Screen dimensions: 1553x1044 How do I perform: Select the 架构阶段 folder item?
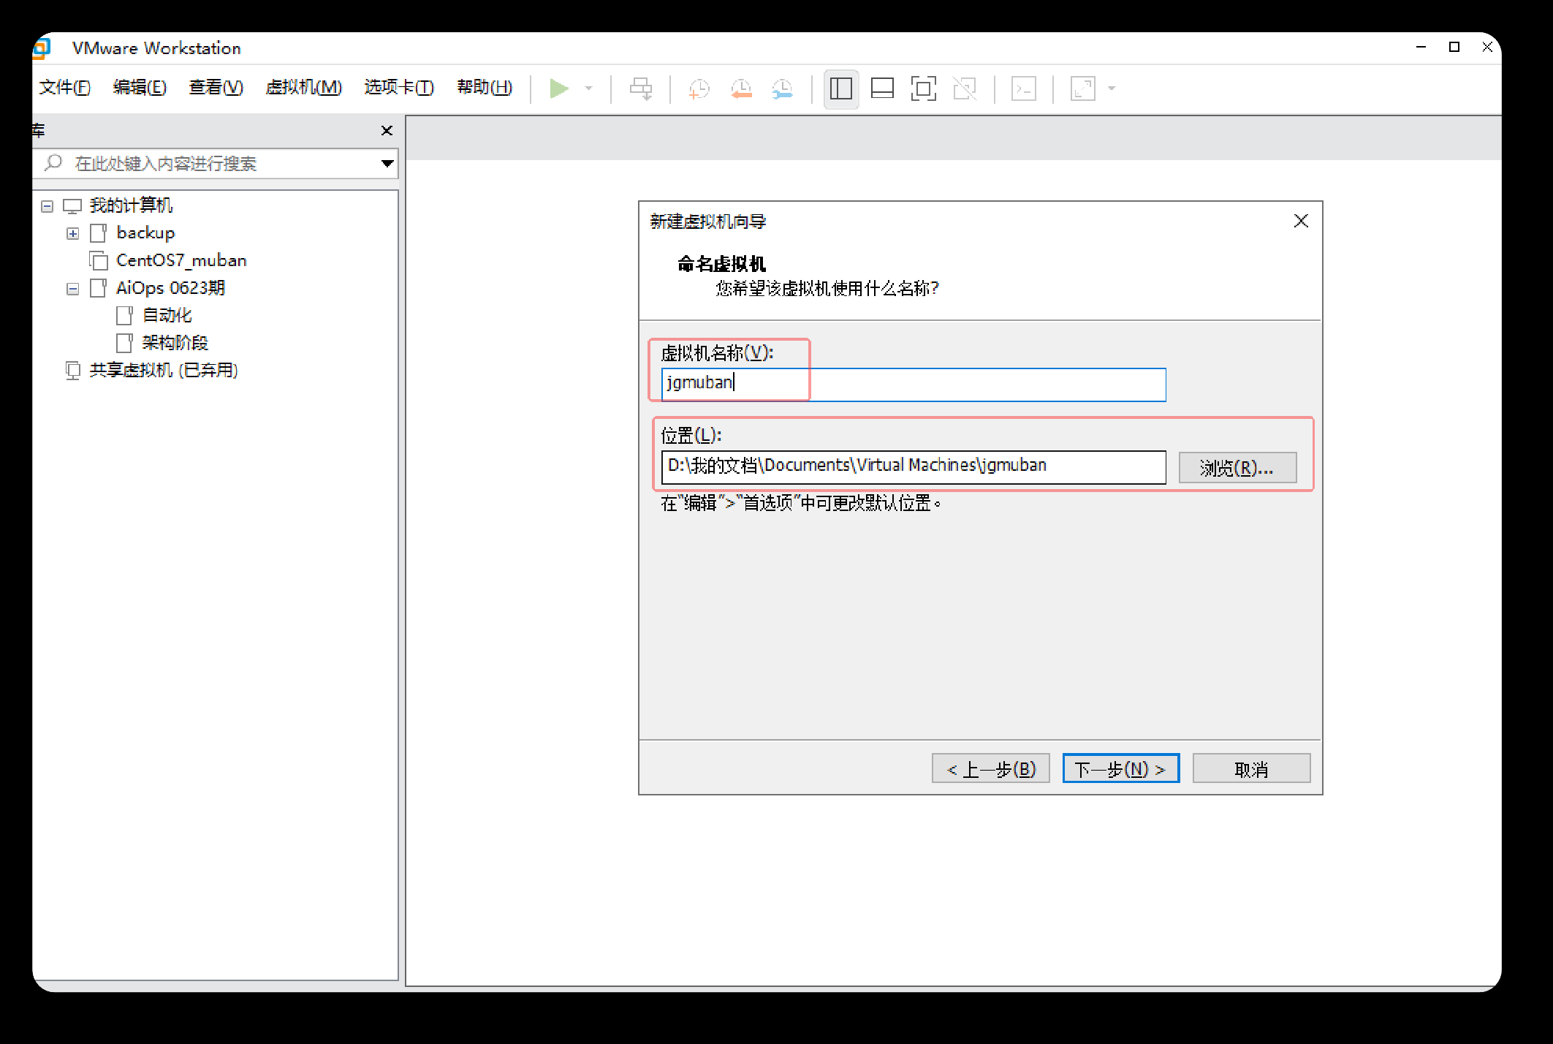175,343
